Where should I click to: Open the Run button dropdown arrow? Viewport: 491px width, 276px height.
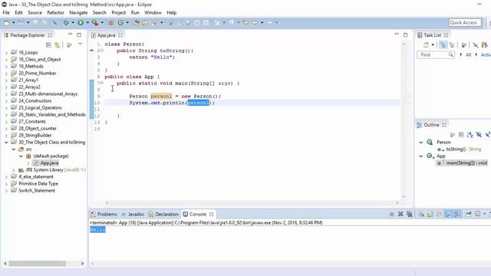pyautogui.click(x=87, y=22)
